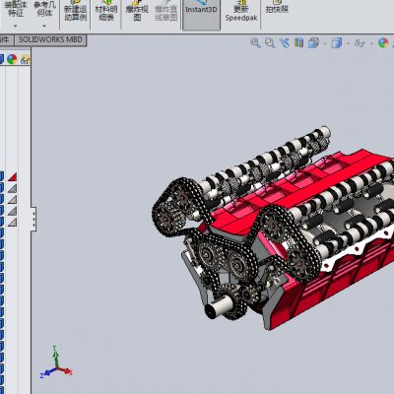
Task: Open the Section View tool
Action: 298,42
